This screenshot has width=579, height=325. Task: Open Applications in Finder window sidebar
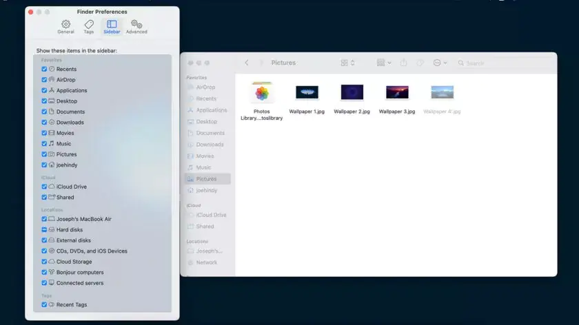pos(207,110)
